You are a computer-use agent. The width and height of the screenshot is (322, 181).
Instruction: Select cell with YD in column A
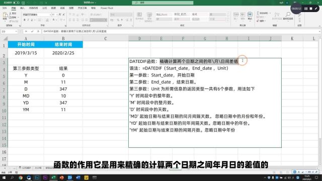[x=26, y=103]
